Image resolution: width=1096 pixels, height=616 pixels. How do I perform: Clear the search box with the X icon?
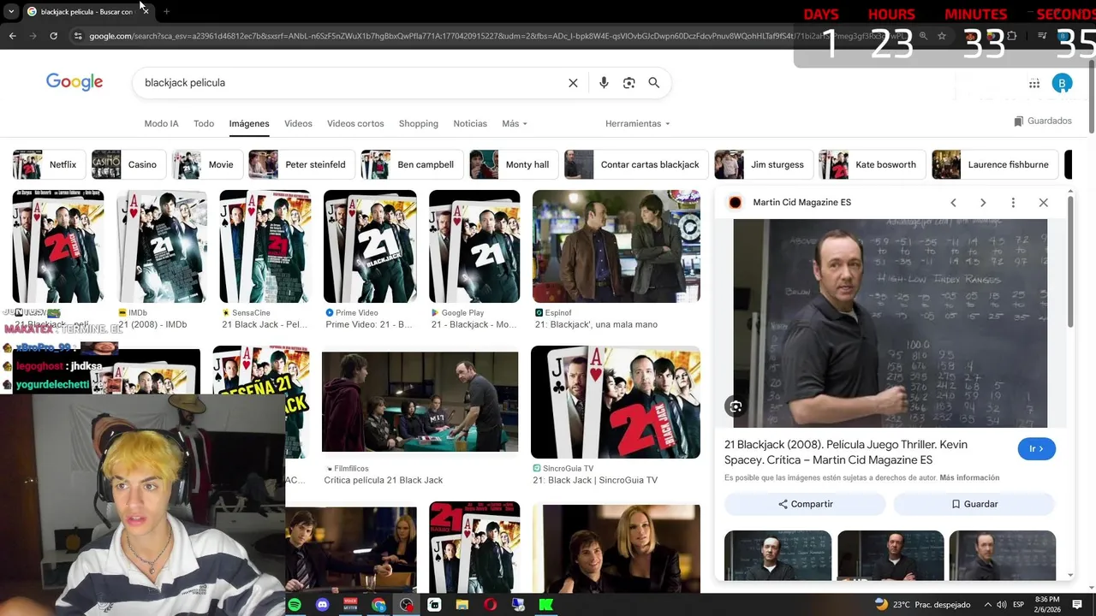(573, 83)
